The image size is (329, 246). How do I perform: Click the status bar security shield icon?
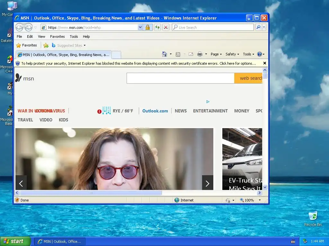coord(17,200)
